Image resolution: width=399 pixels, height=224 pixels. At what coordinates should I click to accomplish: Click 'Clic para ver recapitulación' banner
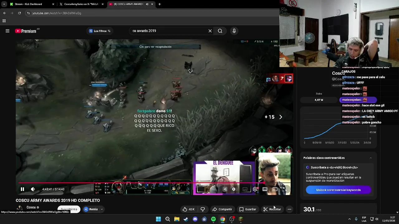click(x=155, y=47)
